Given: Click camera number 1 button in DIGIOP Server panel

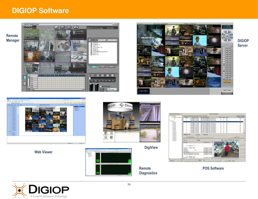Looking at the screenshot, I should coord(224,48).
